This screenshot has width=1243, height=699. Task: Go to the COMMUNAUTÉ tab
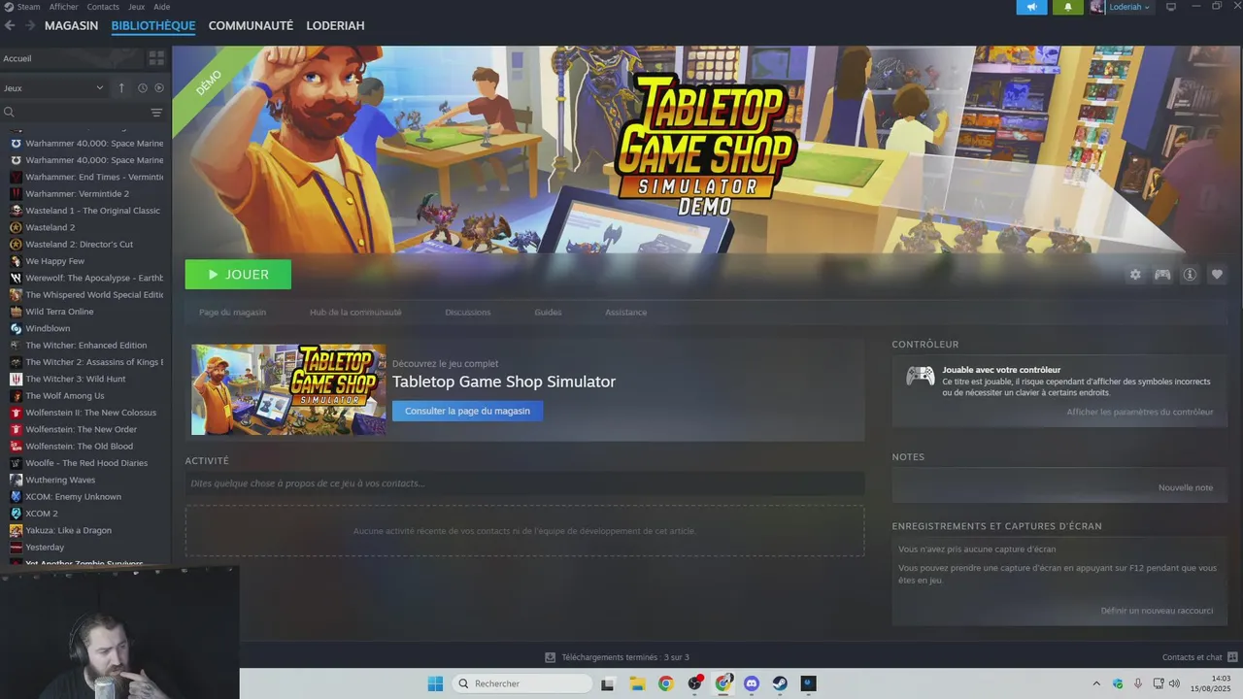[x=251, y=25]
